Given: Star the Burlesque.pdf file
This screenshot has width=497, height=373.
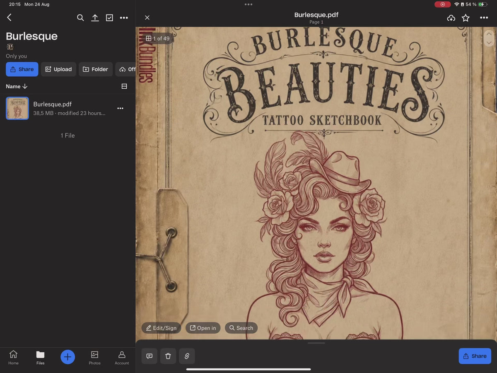Looking at the screenshot, I should click(x=466, y=17).
